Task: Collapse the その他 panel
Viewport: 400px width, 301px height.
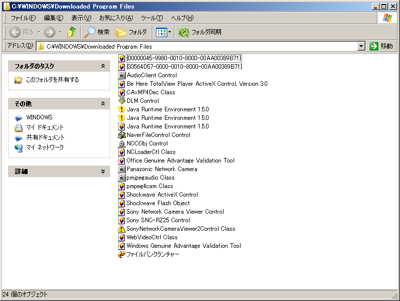Action: click(x=103, y=104)
